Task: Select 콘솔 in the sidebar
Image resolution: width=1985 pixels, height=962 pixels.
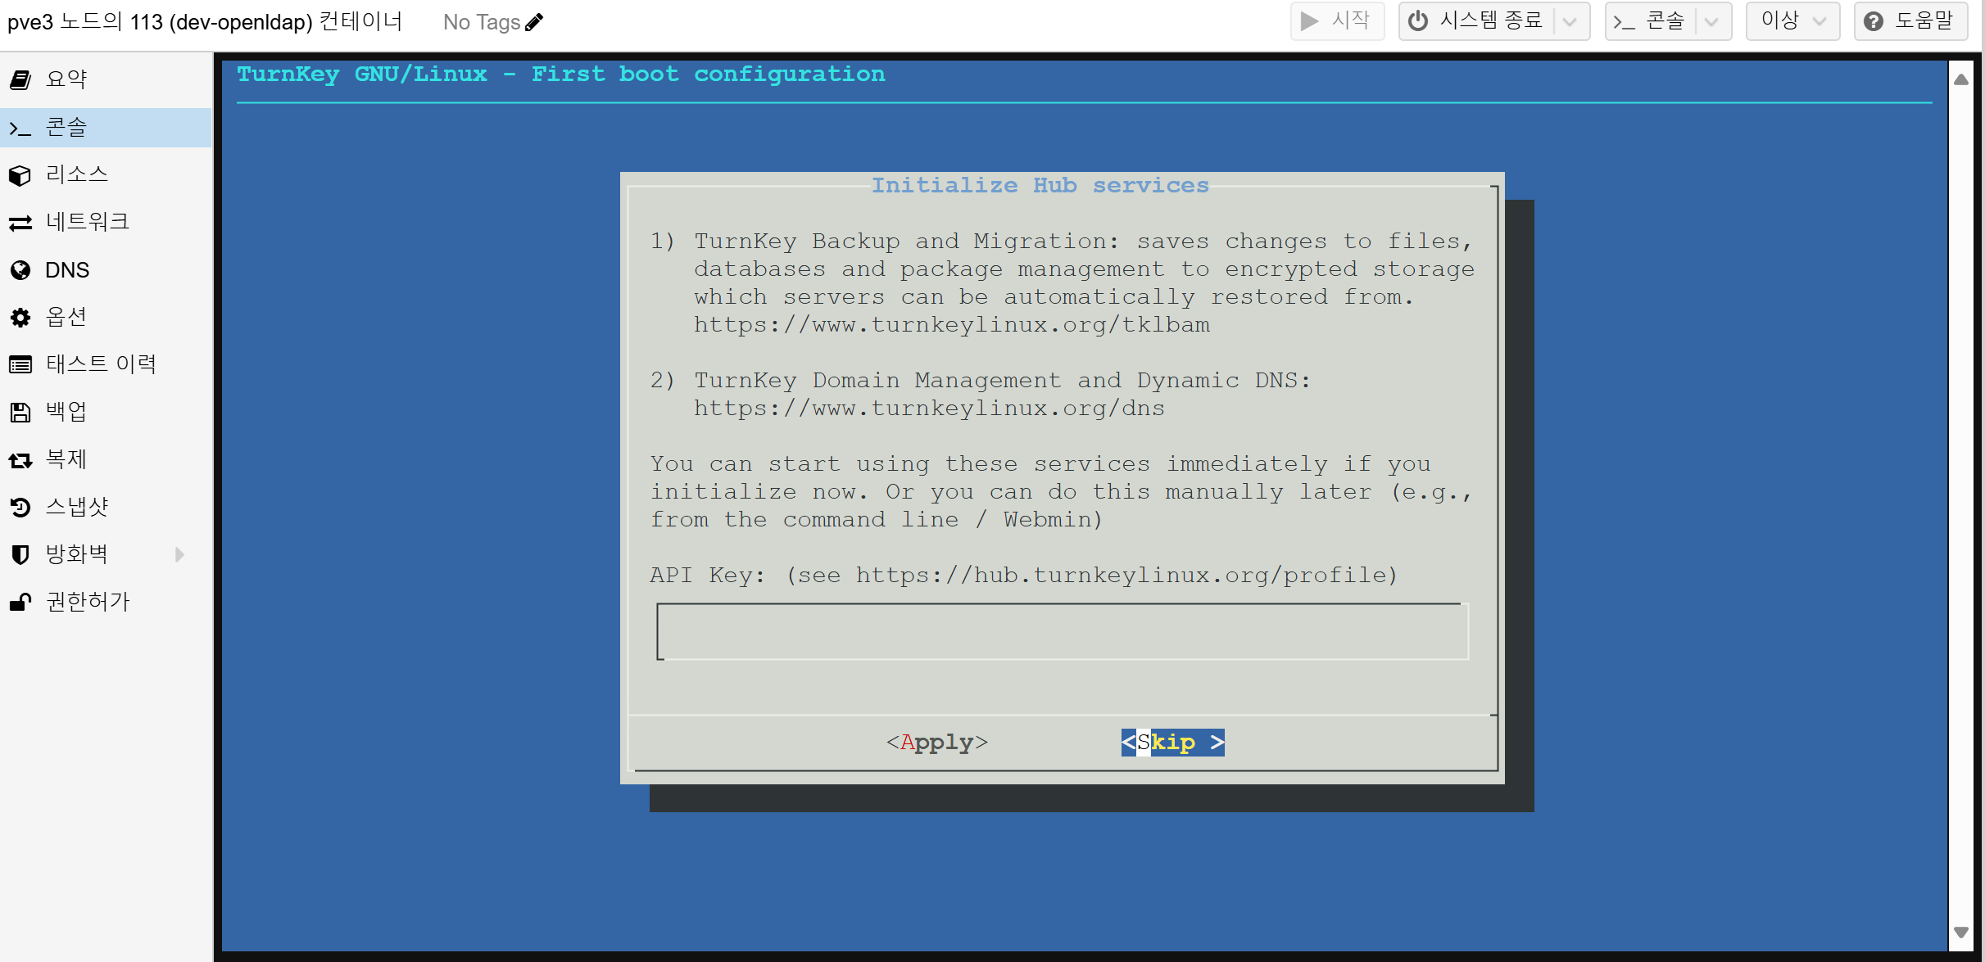Action: 106,128
